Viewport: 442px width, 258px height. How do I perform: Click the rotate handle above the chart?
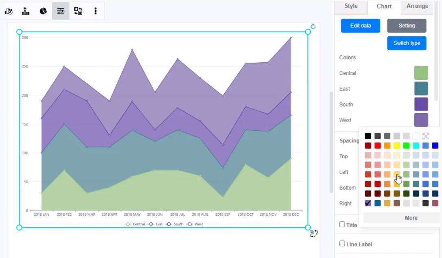pyautogui.click(x=313, y=26)
